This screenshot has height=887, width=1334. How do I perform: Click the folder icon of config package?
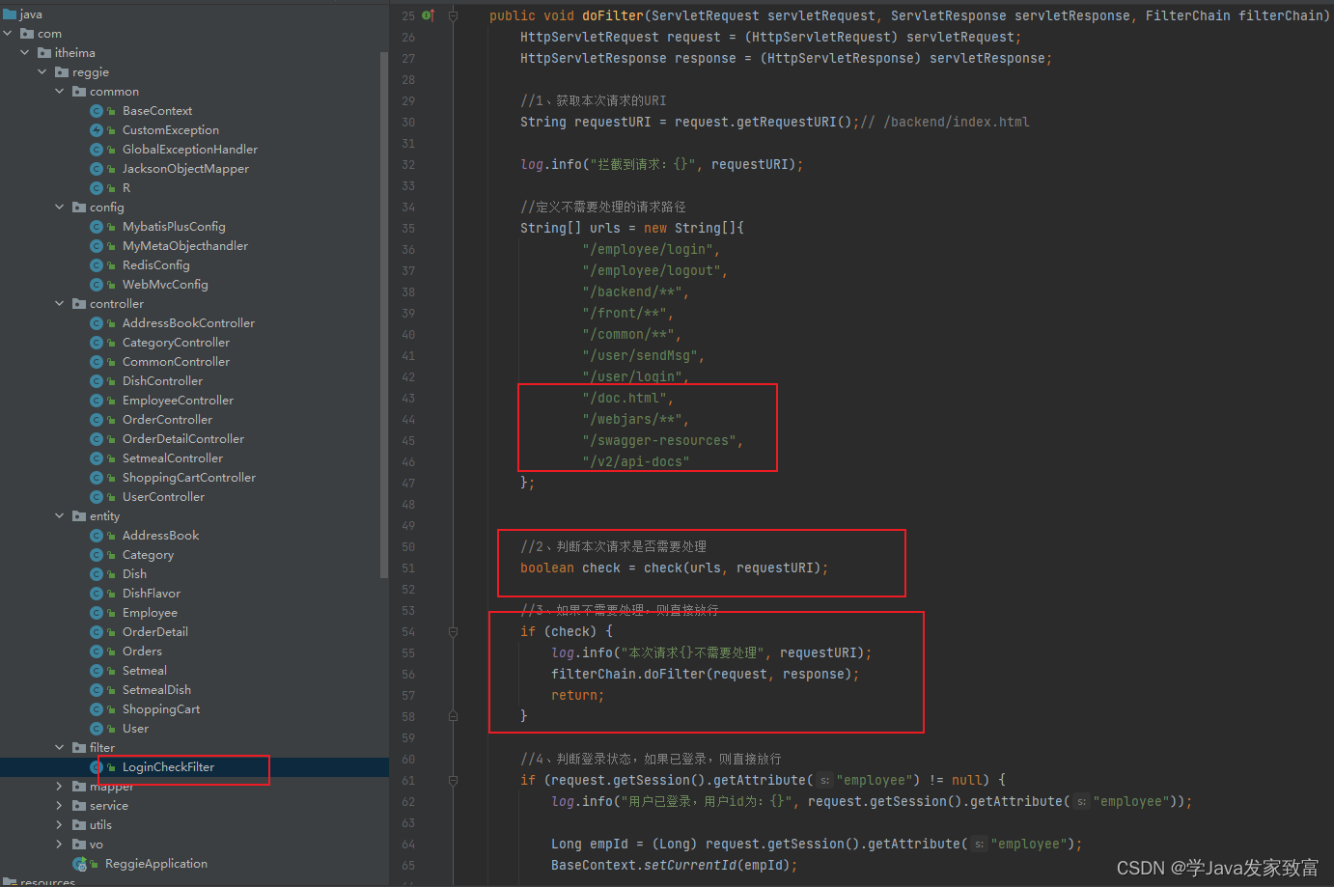79,208
